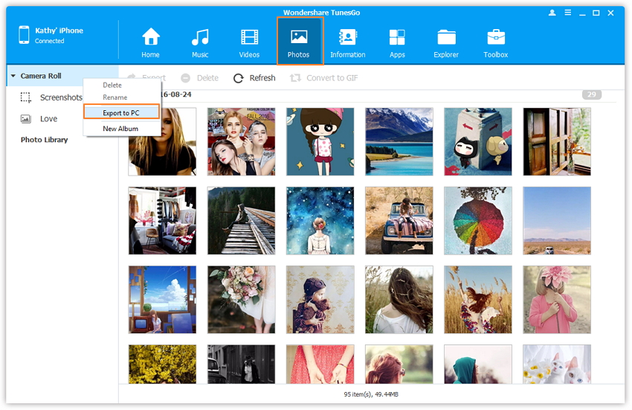Select Photo Library in sidebar

point(44,140)
